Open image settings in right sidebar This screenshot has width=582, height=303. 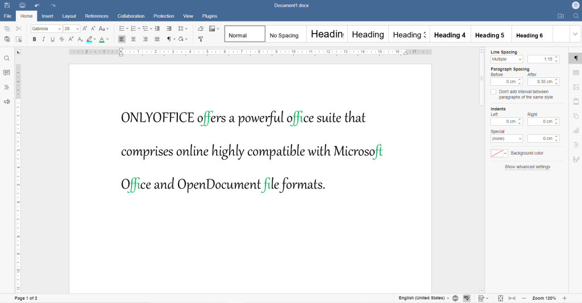(x=576, y=87)
